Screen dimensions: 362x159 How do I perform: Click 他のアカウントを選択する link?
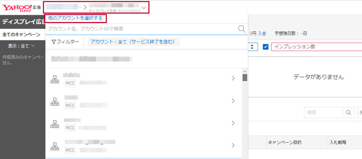click(75, 18)
